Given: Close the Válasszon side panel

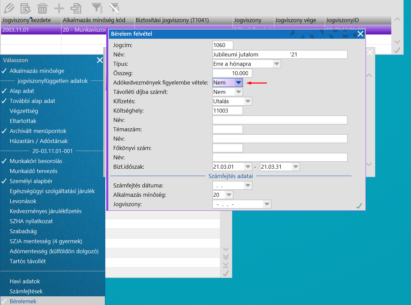Looking at the screenshot, I should (100, 60).
